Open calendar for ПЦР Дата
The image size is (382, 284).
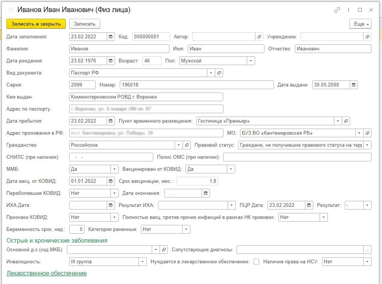click(309, 205)
